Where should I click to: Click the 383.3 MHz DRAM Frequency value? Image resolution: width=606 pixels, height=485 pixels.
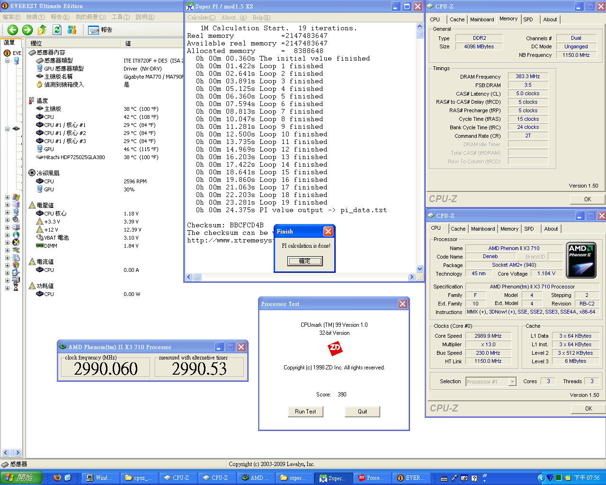[528, 76]
